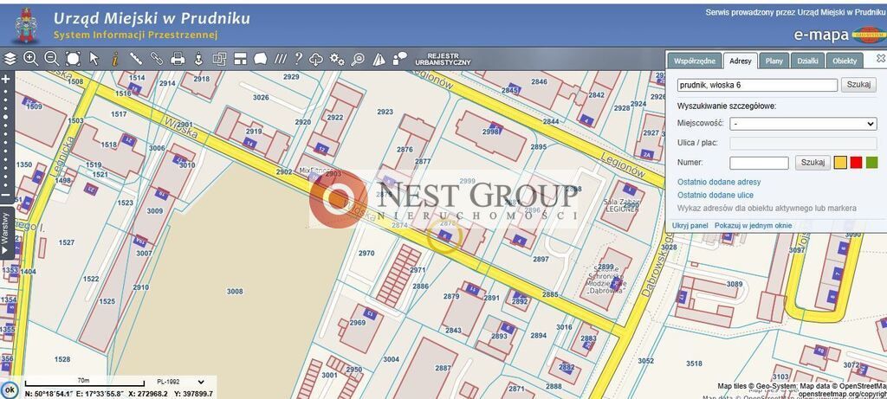The height and width of the screenshot is (399, 887).
Task: Click the place marker pin tool
Action: click(198, 59)
